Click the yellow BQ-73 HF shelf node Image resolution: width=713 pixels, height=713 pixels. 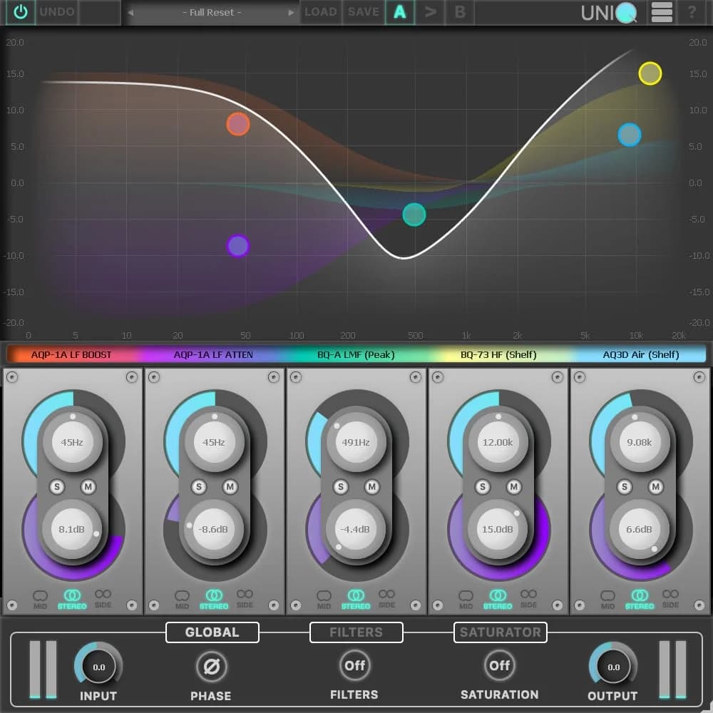coord(650,73)
